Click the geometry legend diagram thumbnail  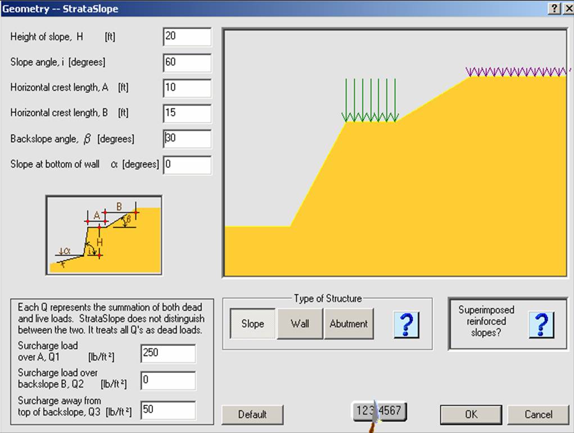click(104, 235)
